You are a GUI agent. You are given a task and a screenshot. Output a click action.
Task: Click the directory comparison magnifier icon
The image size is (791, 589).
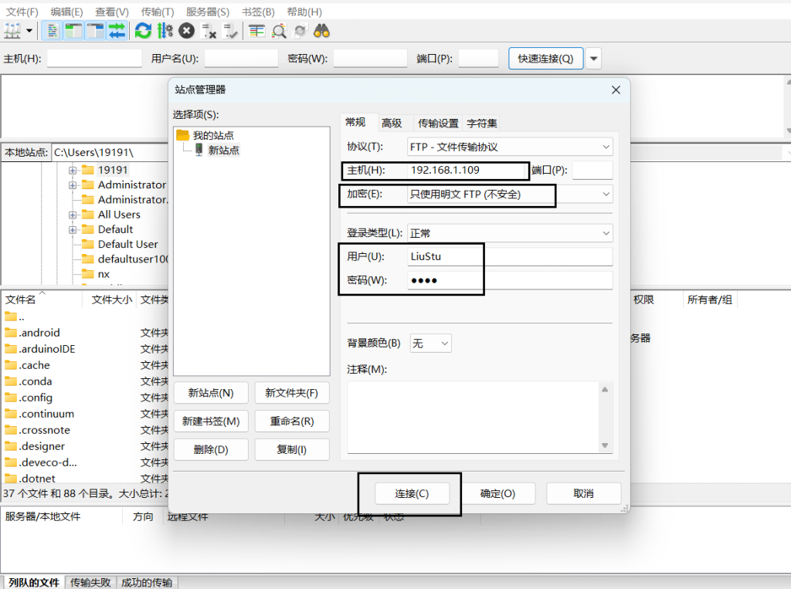pyautogui.click(x=279, y=30)
